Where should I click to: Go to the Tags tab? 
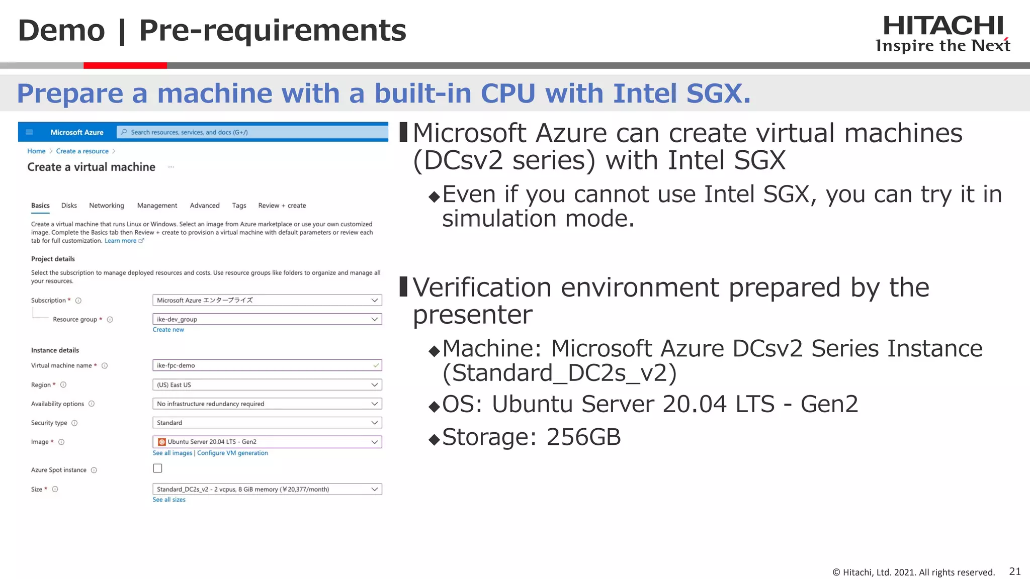pyautogui.click(x=239, y=206)
